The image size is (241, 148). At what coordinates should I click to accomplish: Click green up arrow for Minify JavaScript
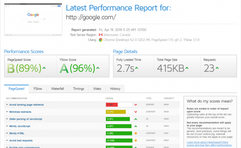(135, 126)
